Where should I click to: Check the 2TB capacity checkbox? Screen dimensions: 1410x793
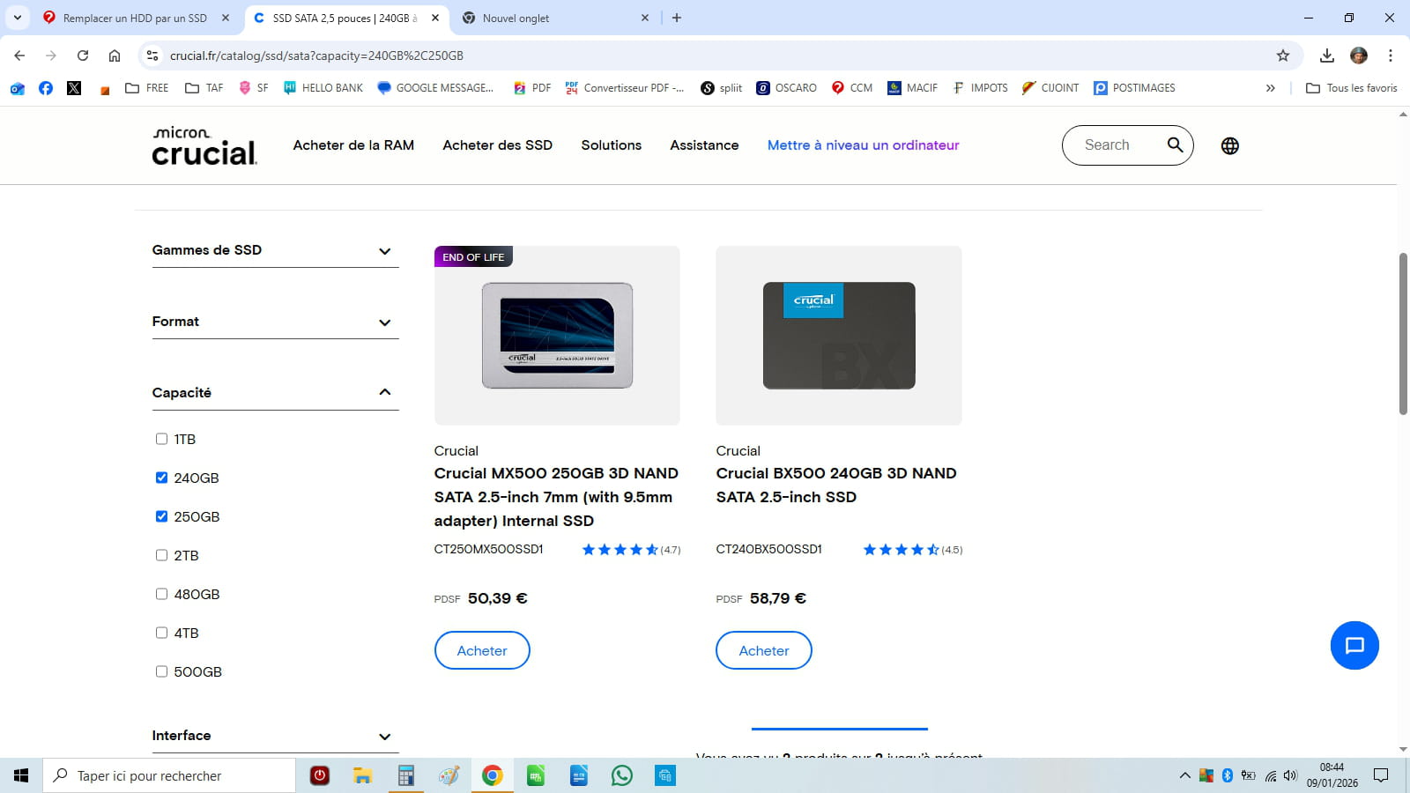click(161, 555)
